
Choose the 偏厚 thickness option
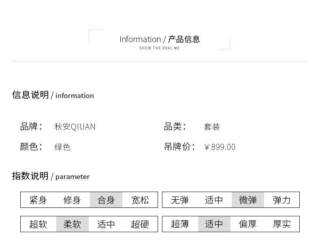248,224
